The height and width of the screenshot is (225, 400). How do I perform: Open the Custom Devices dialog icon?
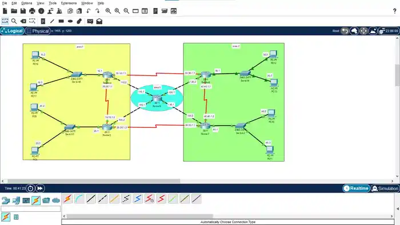point(145,11)
